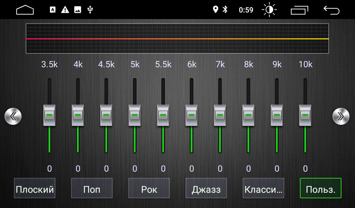Click the gain value under 8k slider
The height and width of the screenshot is (208, 355).
click(x=248, y=168)
